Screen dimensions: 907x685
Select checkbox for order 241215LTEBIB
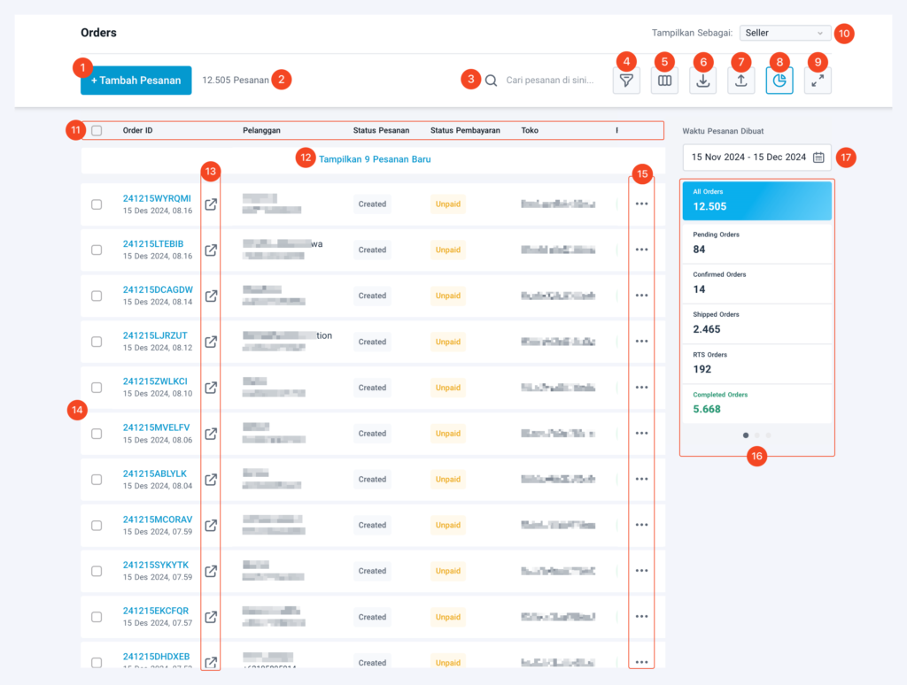pyautogui.click(x=97, y=250)
